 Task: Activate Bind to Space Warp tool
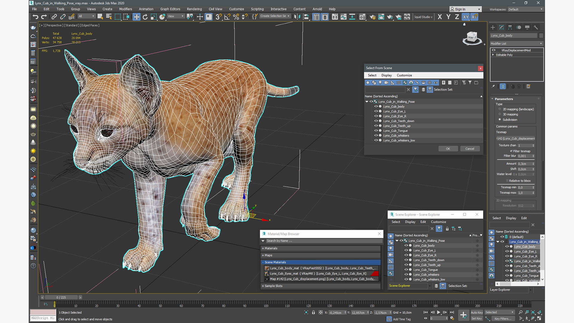71,17
